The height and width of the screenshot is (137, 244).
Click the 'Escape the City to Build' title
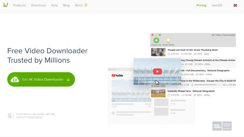[221, 81]
